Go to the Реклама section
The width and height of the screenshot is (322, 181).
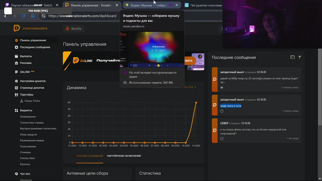click(26, 63)
